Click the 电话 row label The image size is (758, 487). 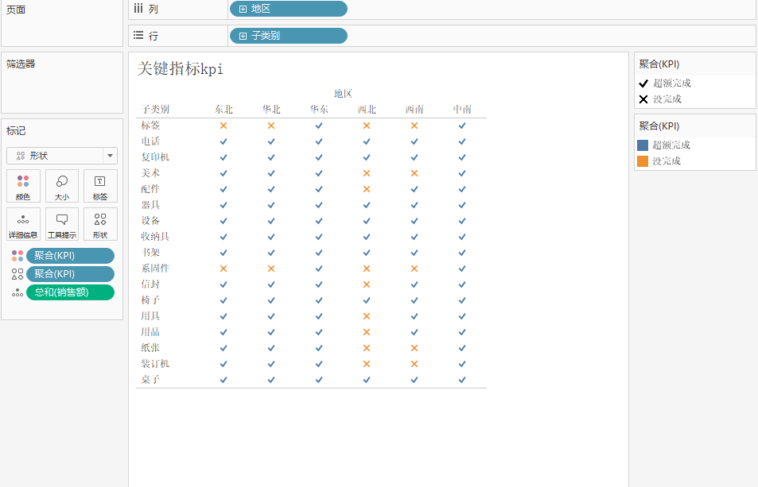(150, 141)
